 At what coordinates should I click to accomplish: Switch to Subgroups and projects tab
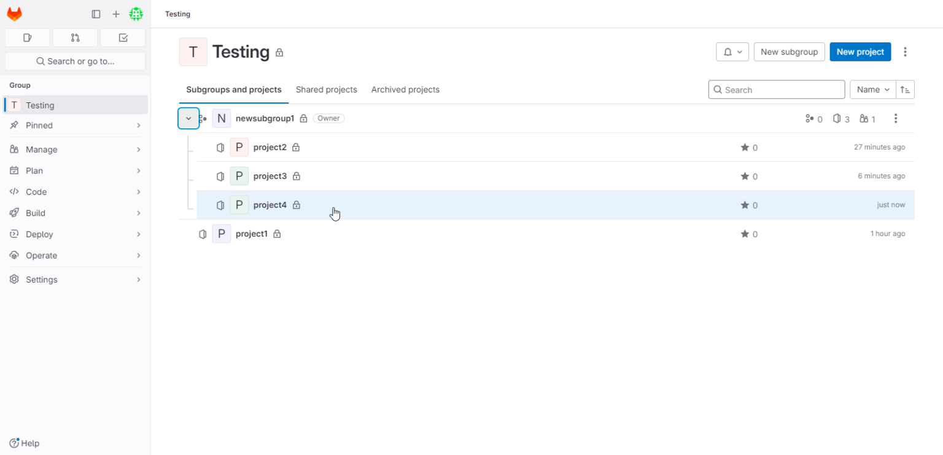[x=234, y=90]
